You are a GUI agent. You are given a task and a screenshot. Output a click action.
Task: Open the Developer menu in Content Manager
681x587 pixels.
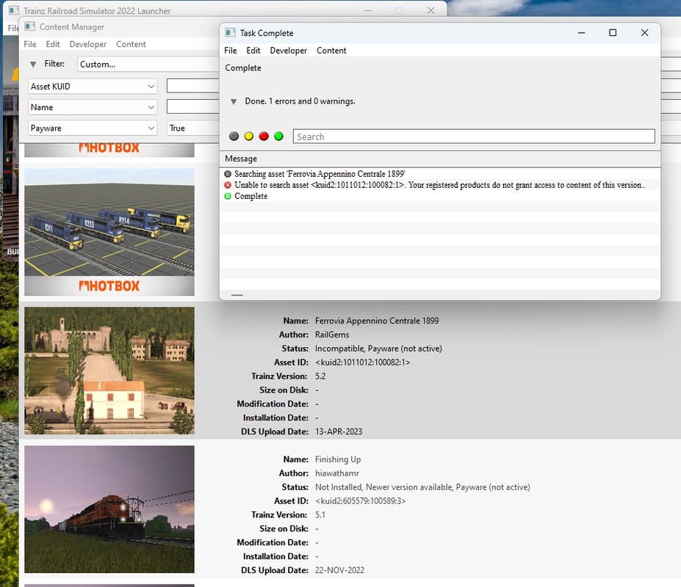coord(87,44)
